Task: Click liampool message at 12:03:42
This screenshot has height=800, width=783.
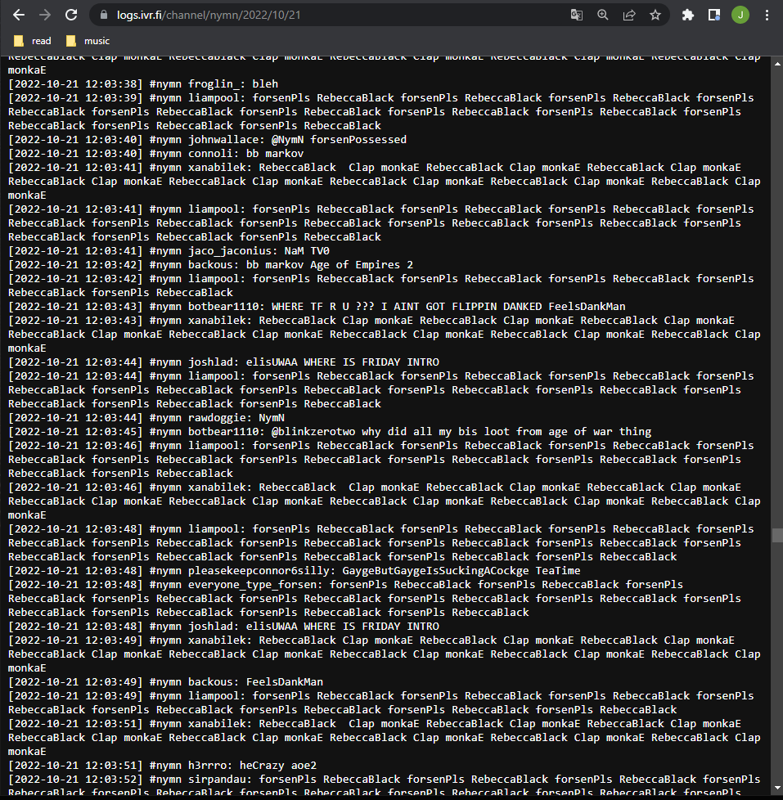Action: pos(380,285)
